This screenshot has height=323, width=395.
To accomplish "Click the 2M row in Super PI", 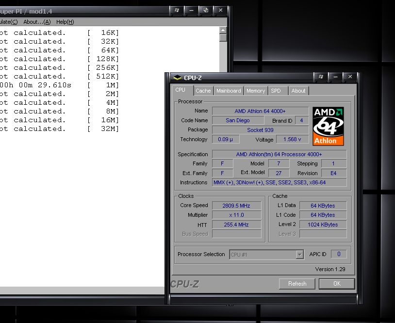I will [x=59, y=94].
